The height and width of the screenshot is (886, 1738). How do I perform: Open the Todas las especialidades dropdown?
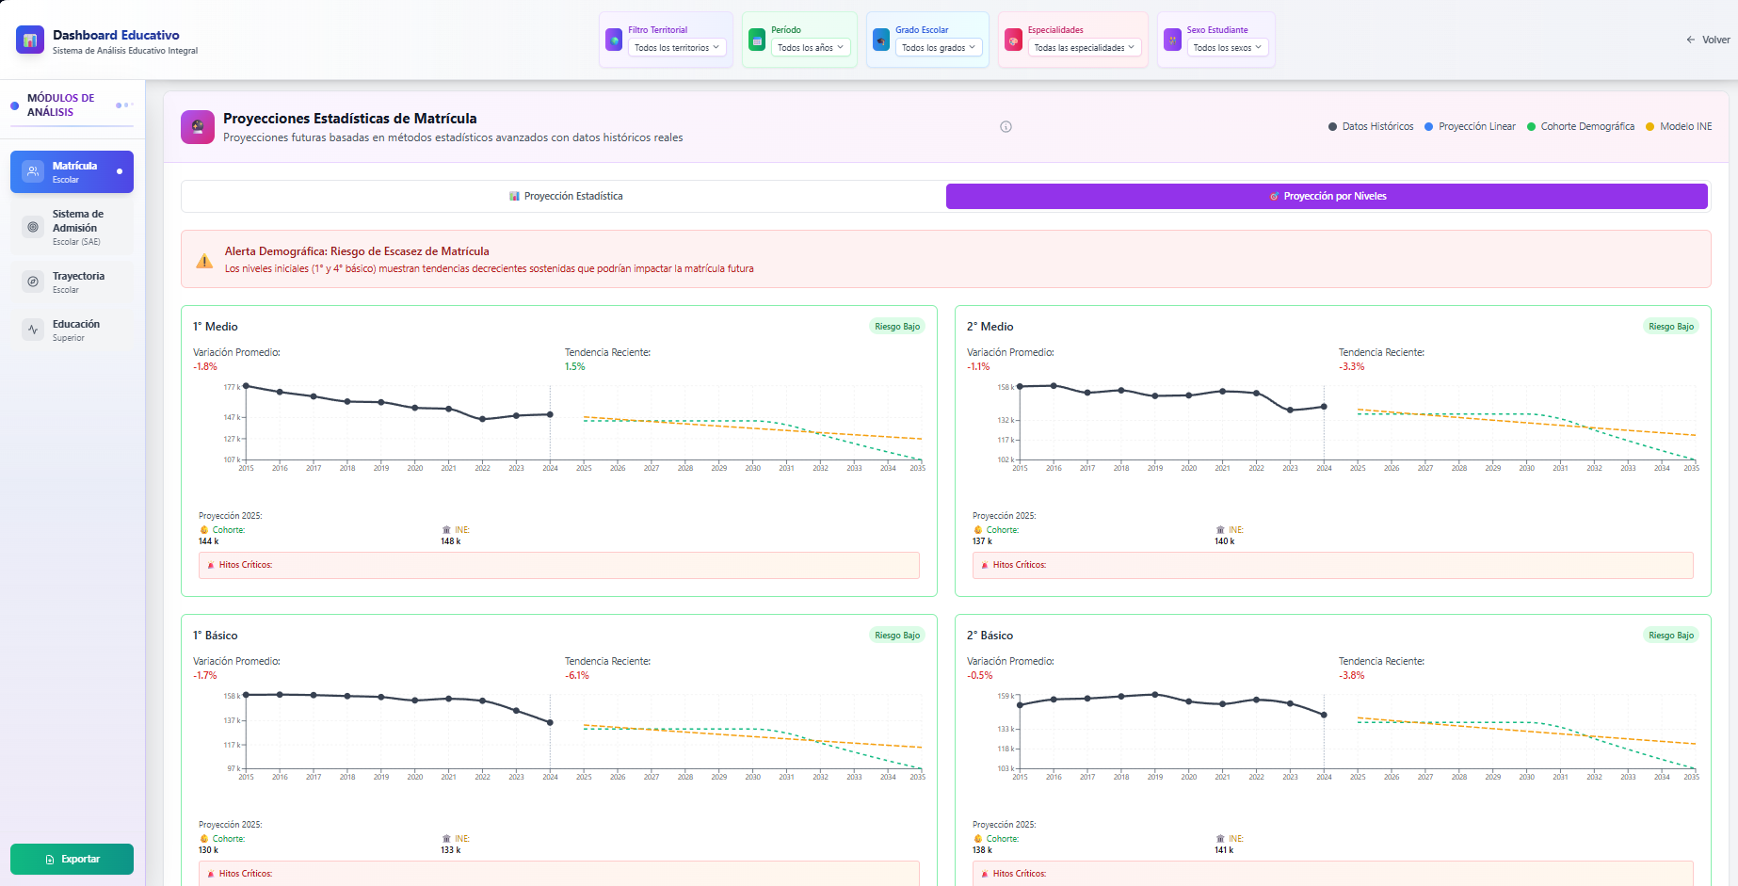point(1084,48)
